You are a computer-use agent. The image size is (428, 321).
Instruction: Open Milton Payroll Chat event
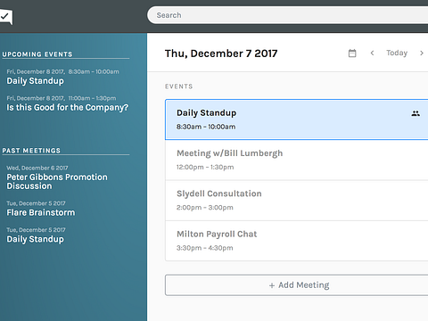297,241
